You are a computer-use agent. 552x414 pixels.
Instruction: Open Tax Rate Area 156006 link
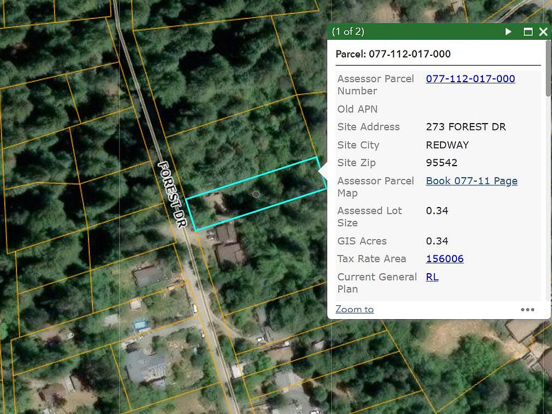(x=444, y=259)
